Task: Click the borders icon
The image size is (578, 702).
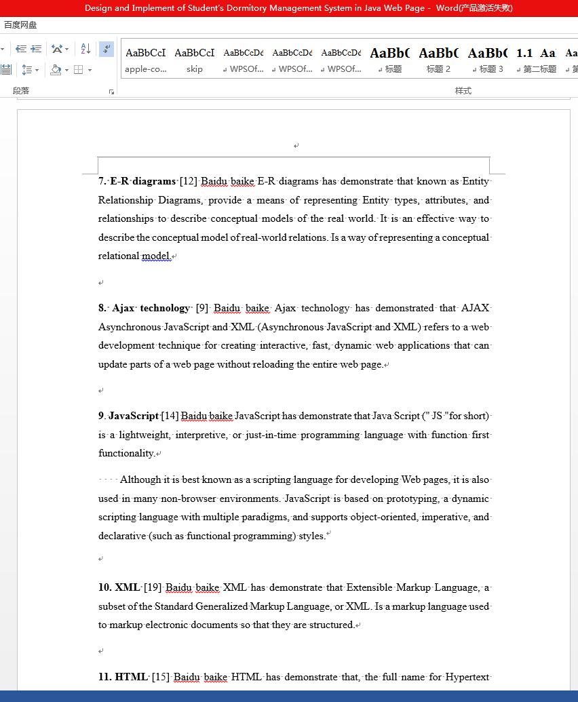Action: (78, 69)
